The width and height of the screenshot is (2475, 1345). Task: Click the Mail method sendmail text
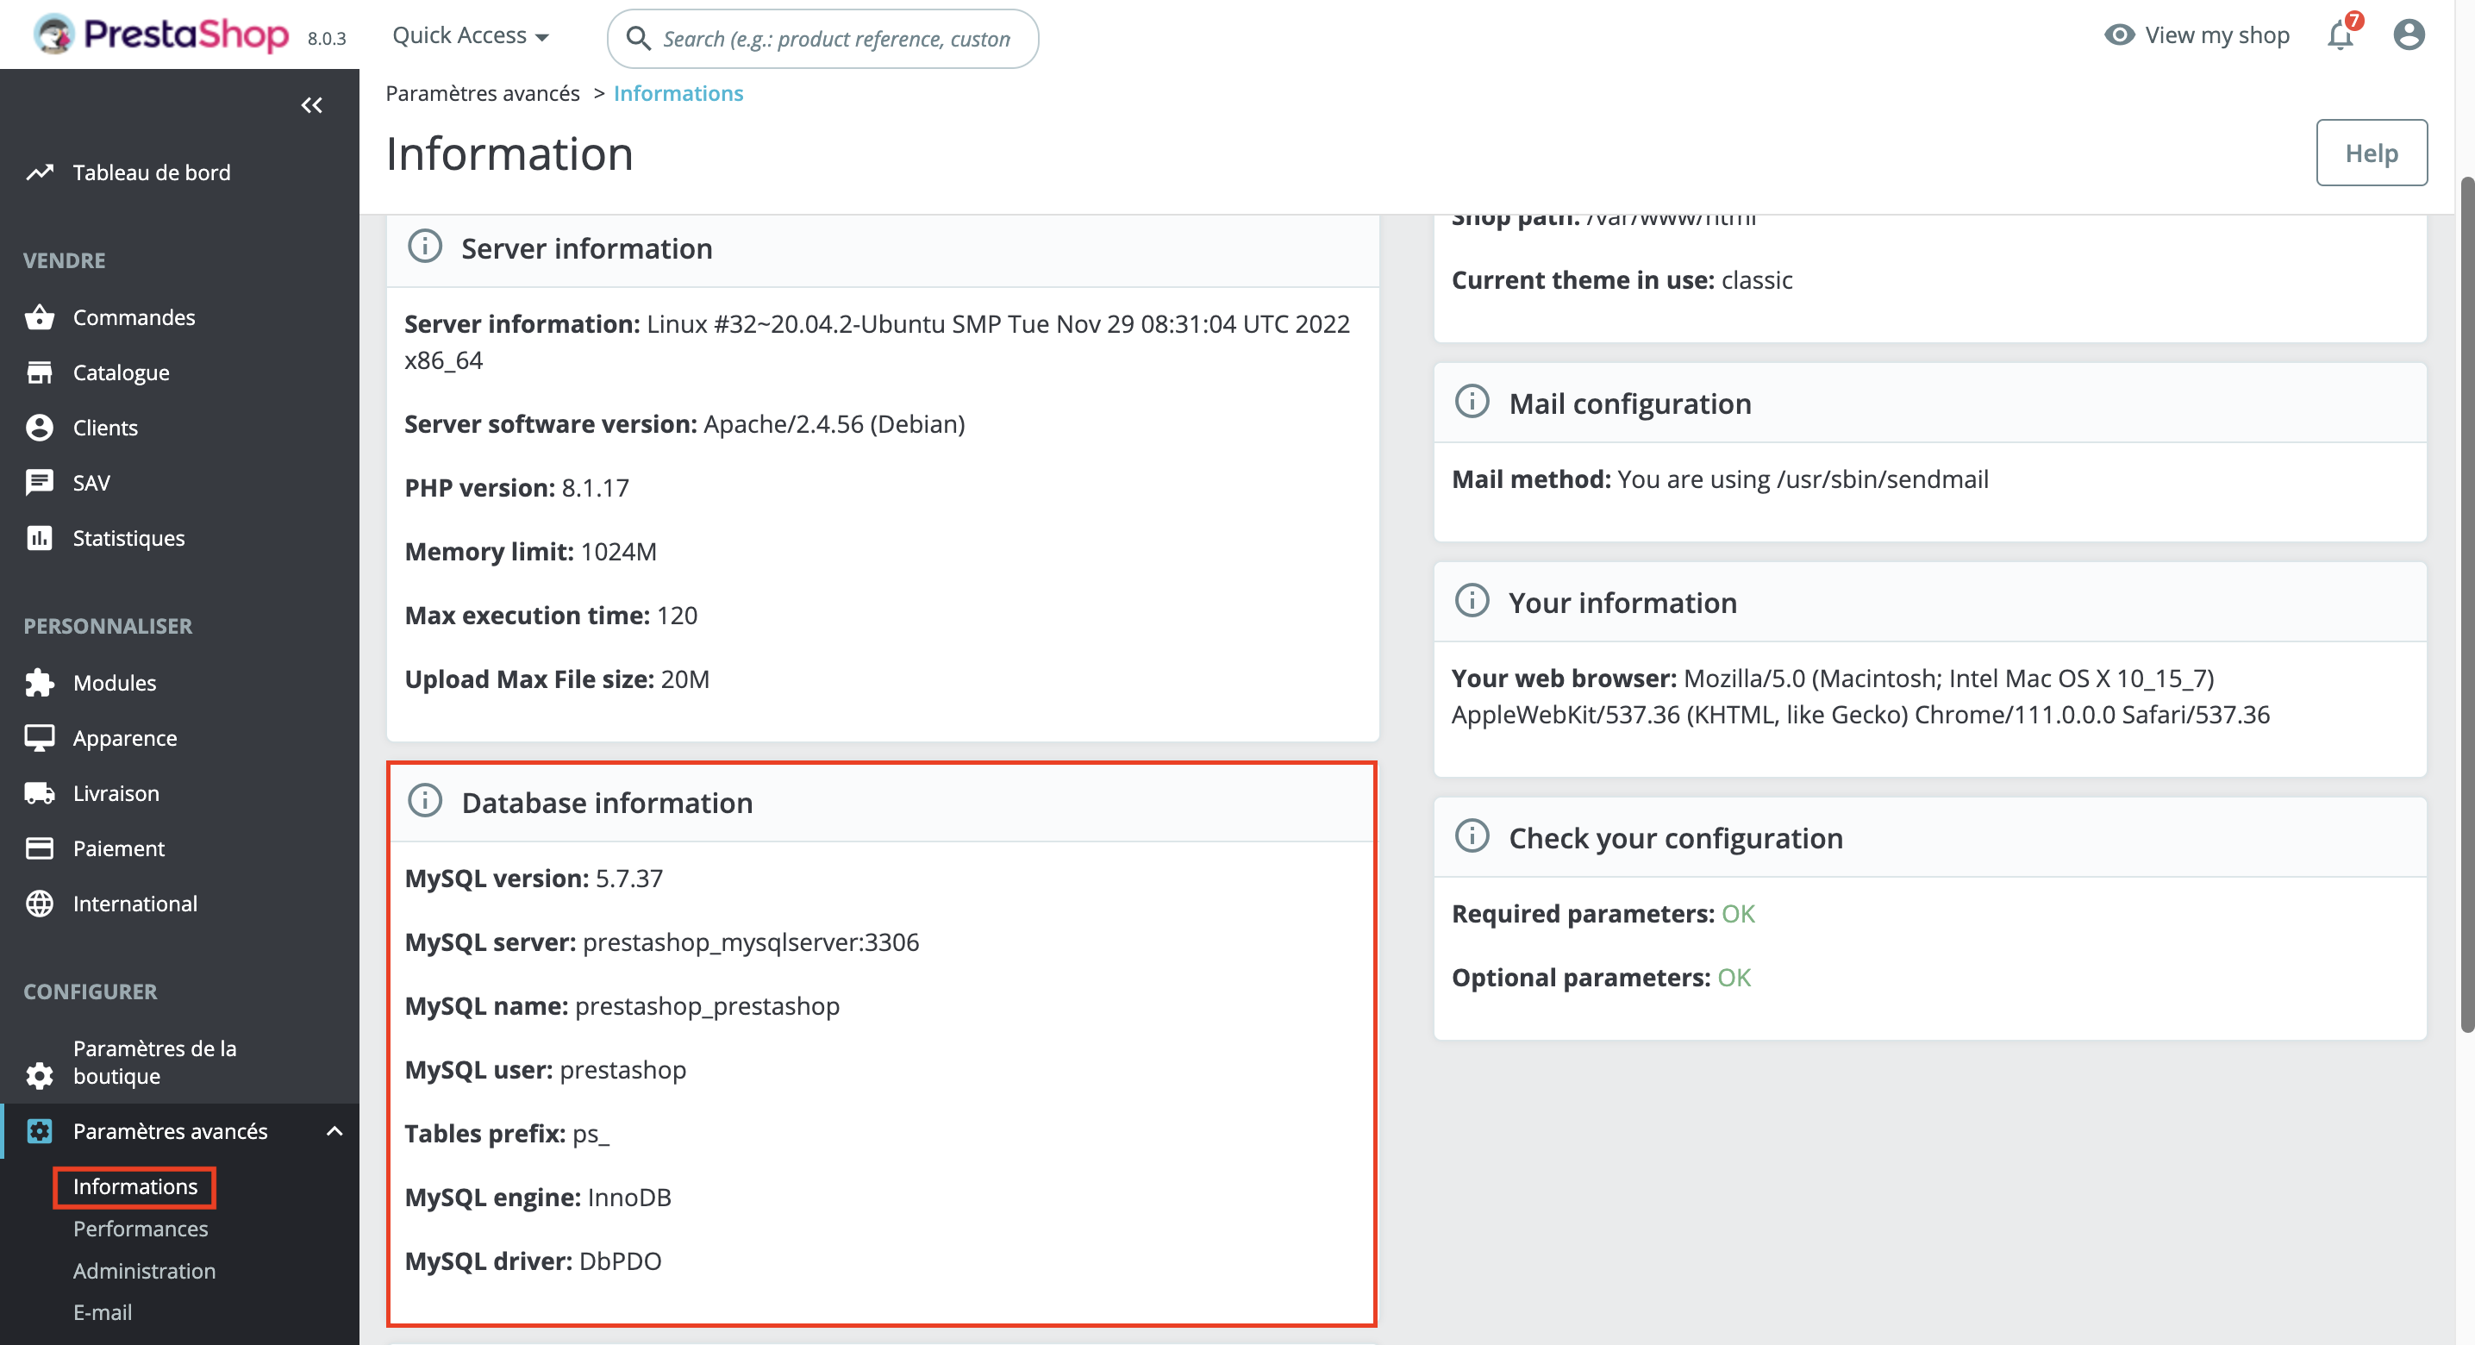(1803, 479)
